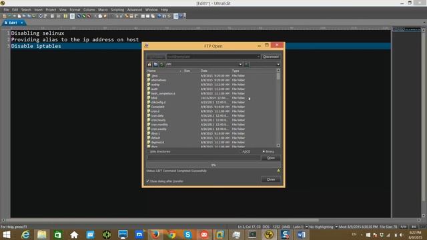Toggle the directories checkbox in FTP dialog
This screenshot has height=240, width=427.
[x=148, y=151]
